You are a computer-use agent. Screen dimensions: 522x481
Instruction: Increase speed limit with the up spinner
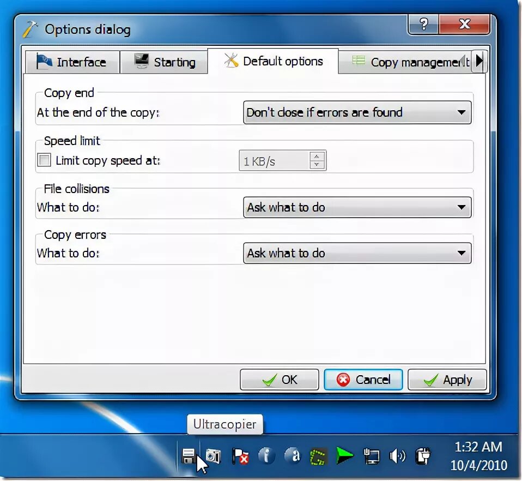coord(317,156)
